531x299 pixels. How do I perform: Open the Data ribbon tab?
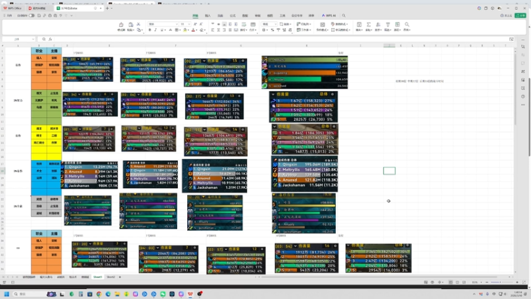coord(245,15)
